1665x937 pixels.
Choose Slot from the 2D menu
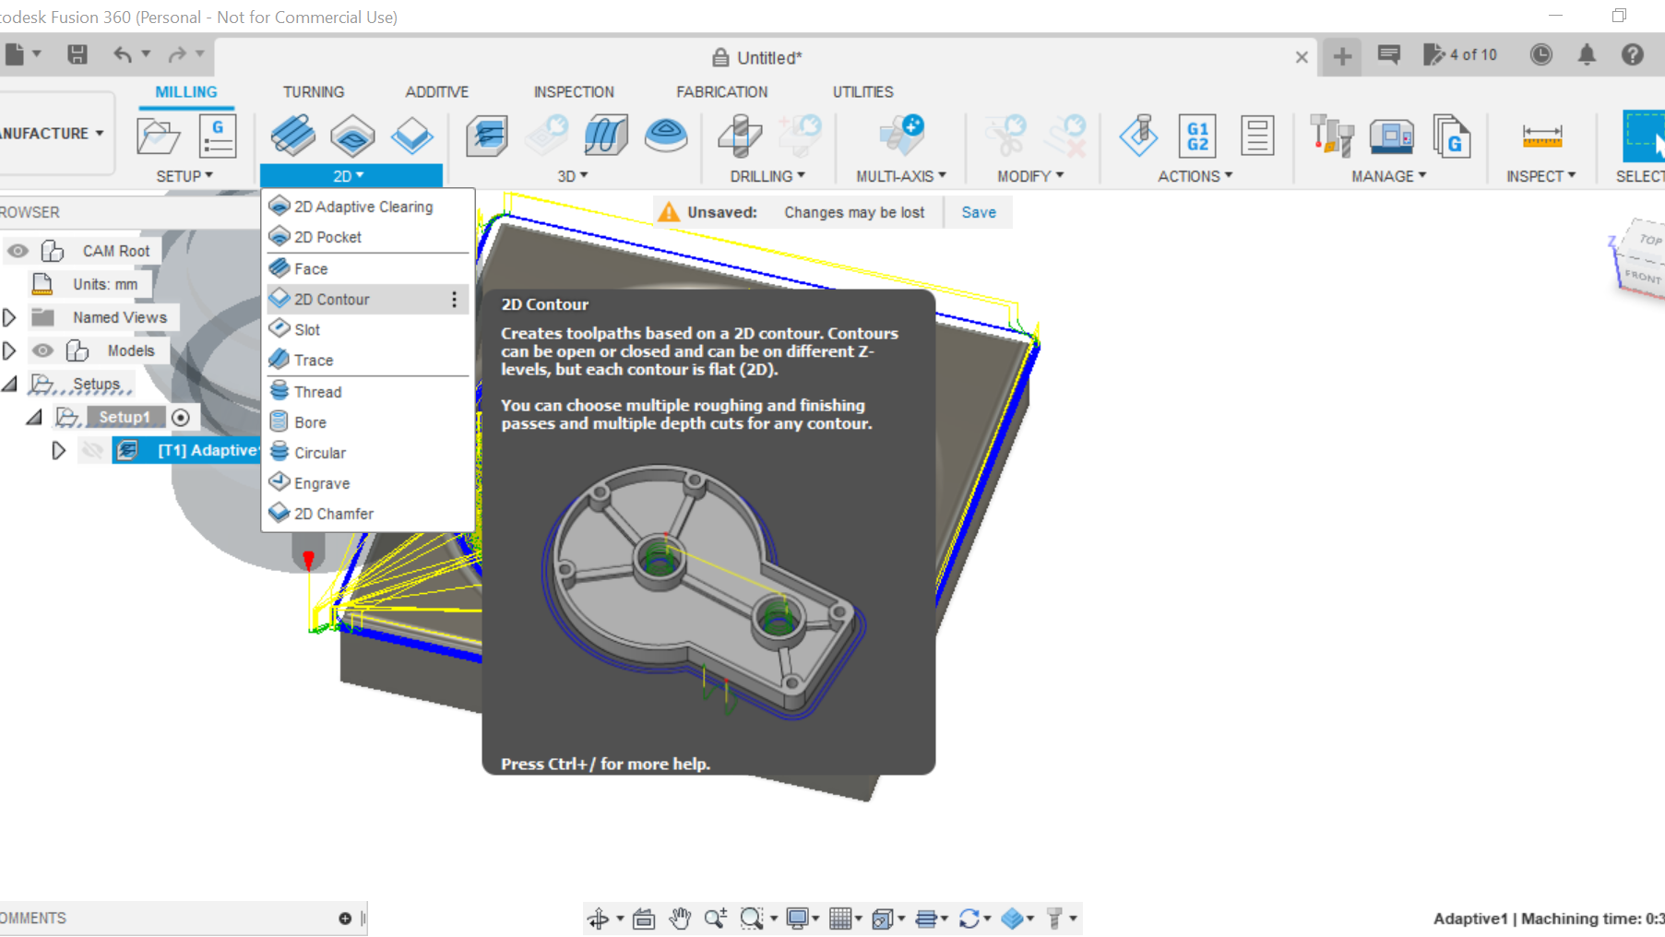(368, 329)
